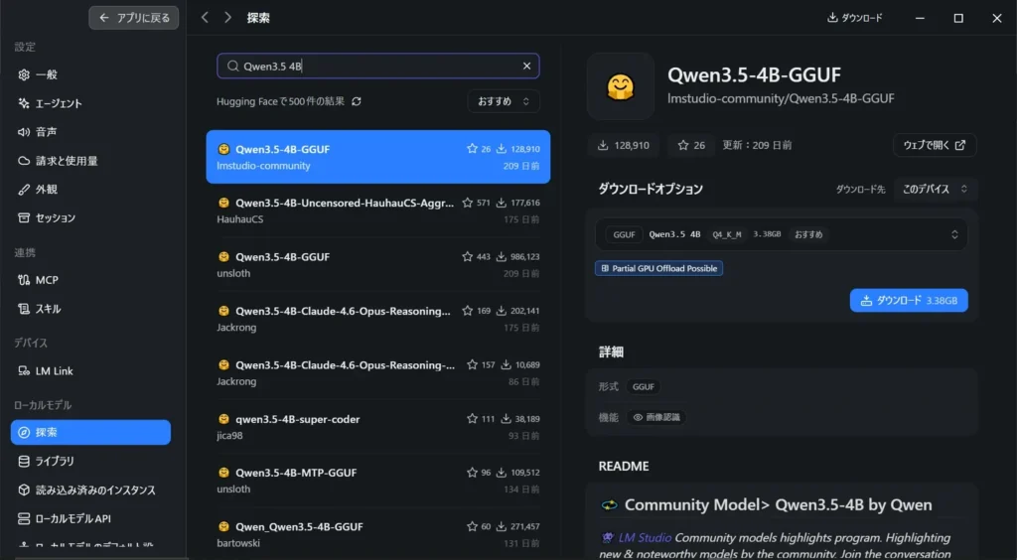Image resolution: width=1017 pixels, height=560 pixels.
Task: Select HauhauCS Uncensored model result
Action: tap(378, 210)
